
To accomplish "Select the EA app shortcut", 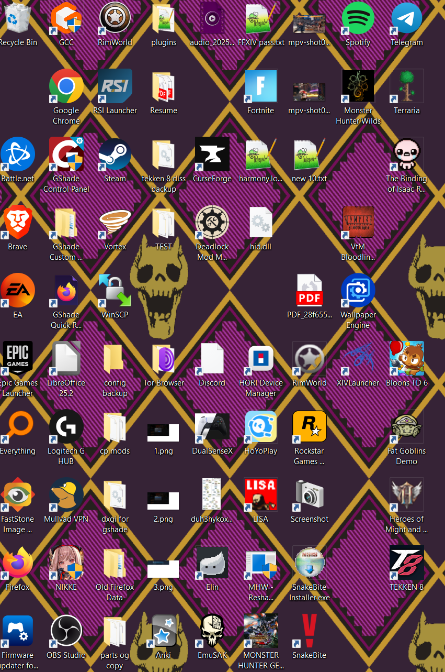I will coord(18,291).
